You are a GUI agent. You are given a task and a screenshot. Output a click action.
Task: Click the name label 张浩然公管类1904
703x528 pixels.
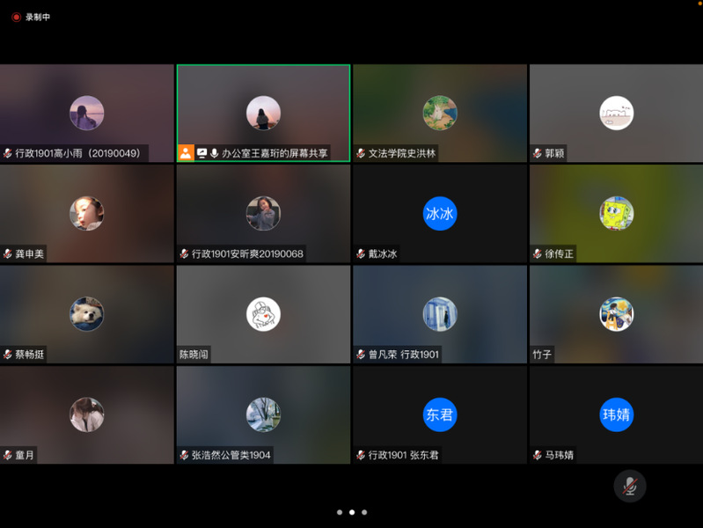click(x=231, y=455)
